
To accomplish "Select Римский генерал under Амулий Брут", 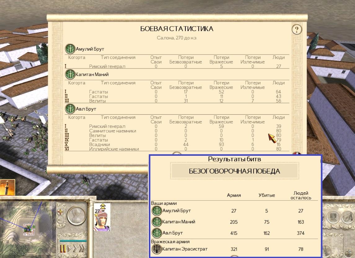I will click(177, 66).
